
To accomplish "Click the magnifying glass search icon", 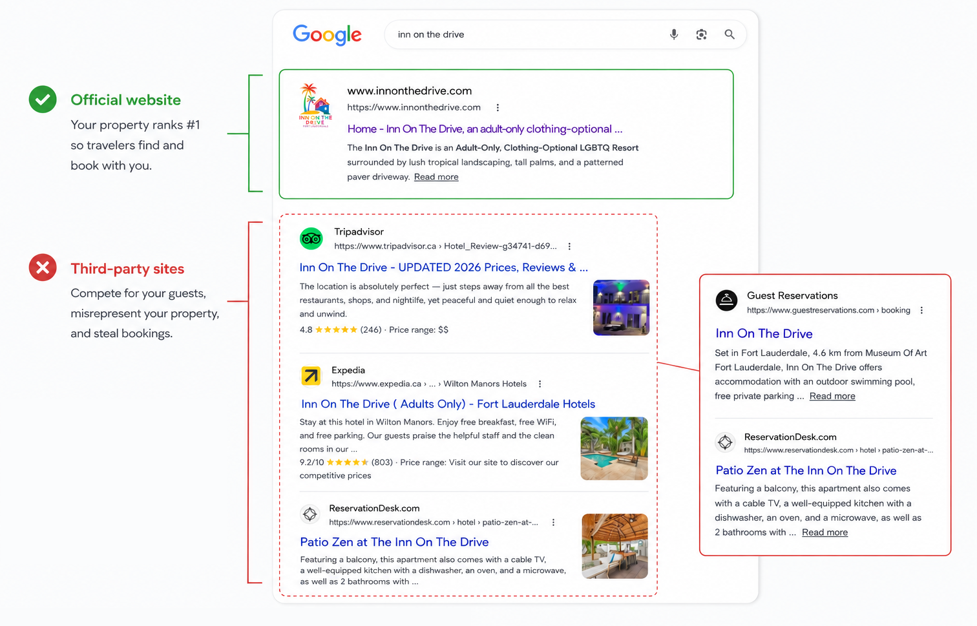I will (730, 34).
